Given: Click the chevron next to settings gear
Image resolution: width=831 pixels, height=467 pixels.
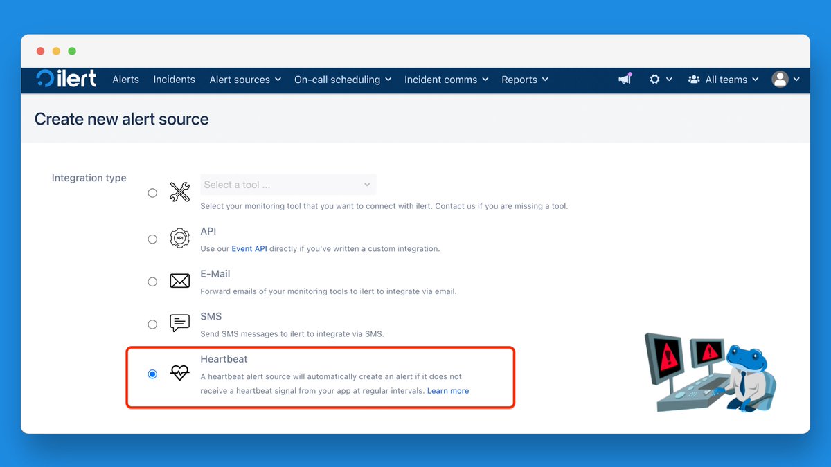Looking at the screenshot, I should pos(669,80).
